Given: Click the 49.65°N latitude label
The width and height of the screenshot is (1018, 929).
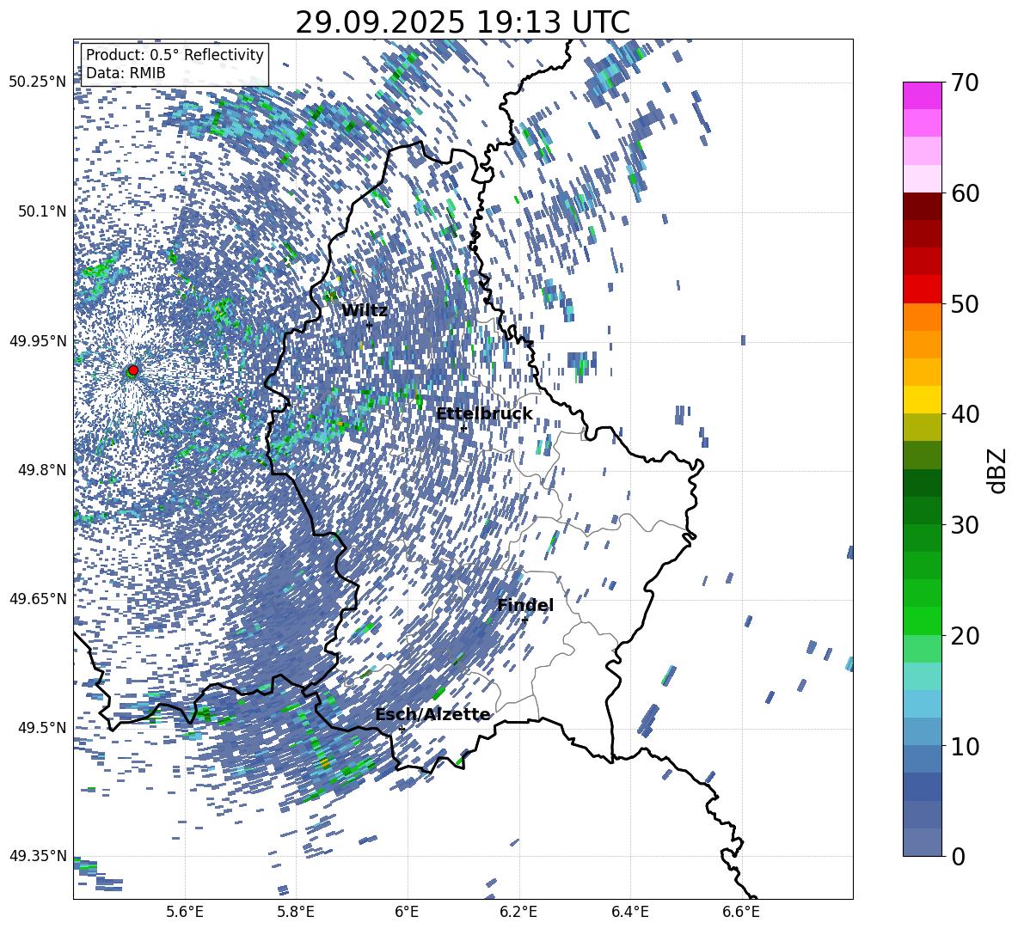Looking at the screenshot, I should pyautogui.click(x=38, y=598).
